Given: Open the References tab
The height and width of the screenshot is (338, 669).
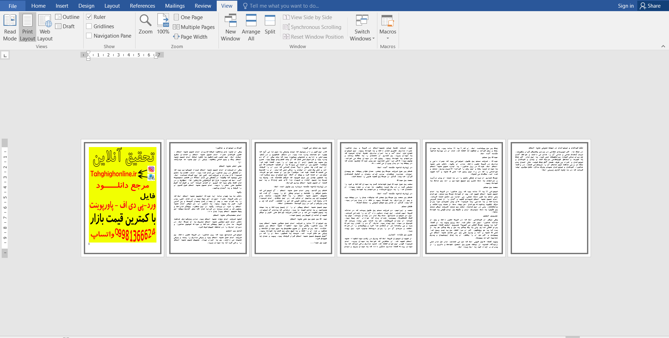Looking at the screenshot, I should tap(143, 6).
